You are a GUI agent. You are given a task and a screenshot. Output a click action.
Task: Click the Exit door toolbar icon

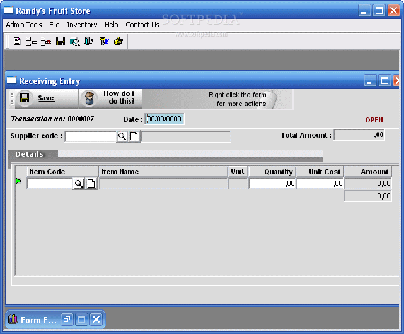[89, 41]
